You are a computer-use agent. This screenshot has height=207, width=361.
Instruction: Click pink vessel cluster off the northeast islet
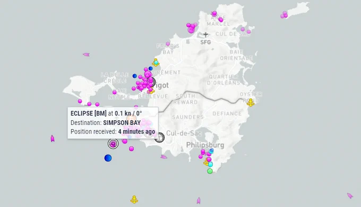click(x=284, y=15)
